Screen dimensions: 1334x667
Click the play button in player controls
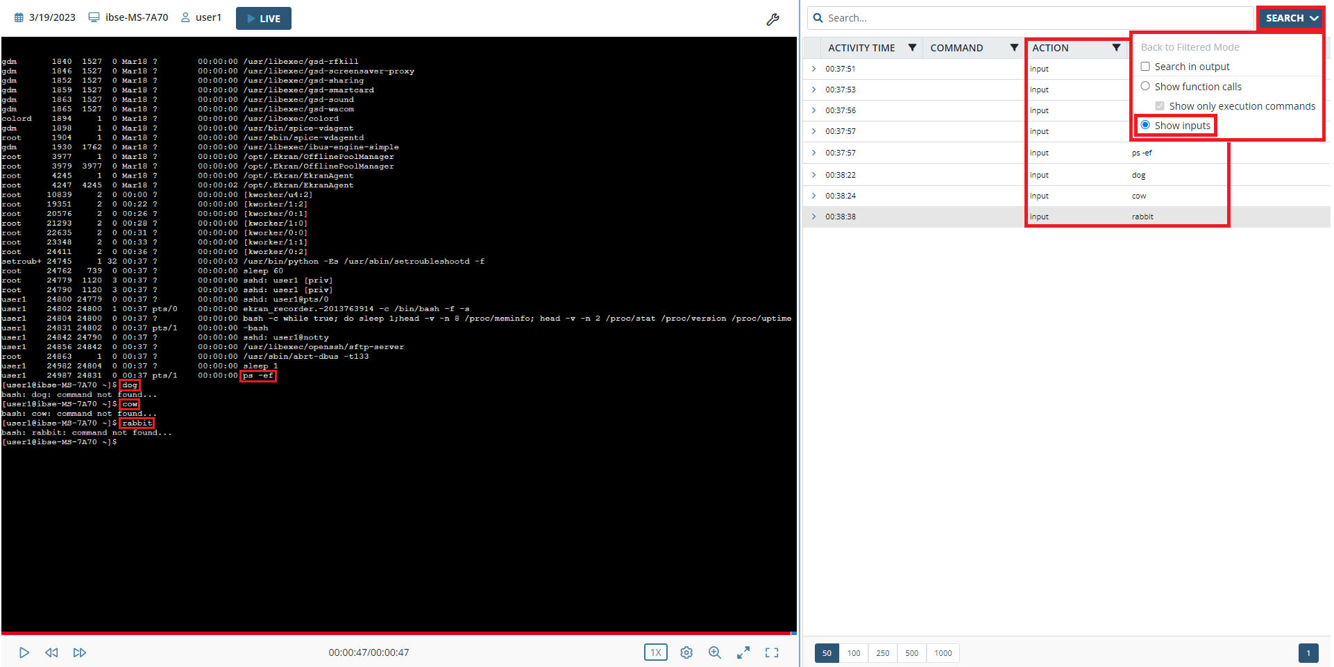24,652
